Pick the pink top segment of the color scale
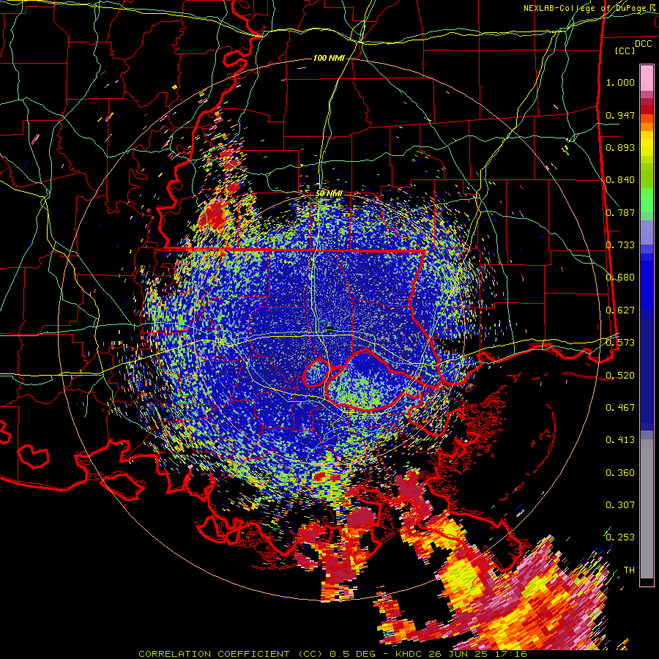The image size is (659, 659). click(647, 78)
